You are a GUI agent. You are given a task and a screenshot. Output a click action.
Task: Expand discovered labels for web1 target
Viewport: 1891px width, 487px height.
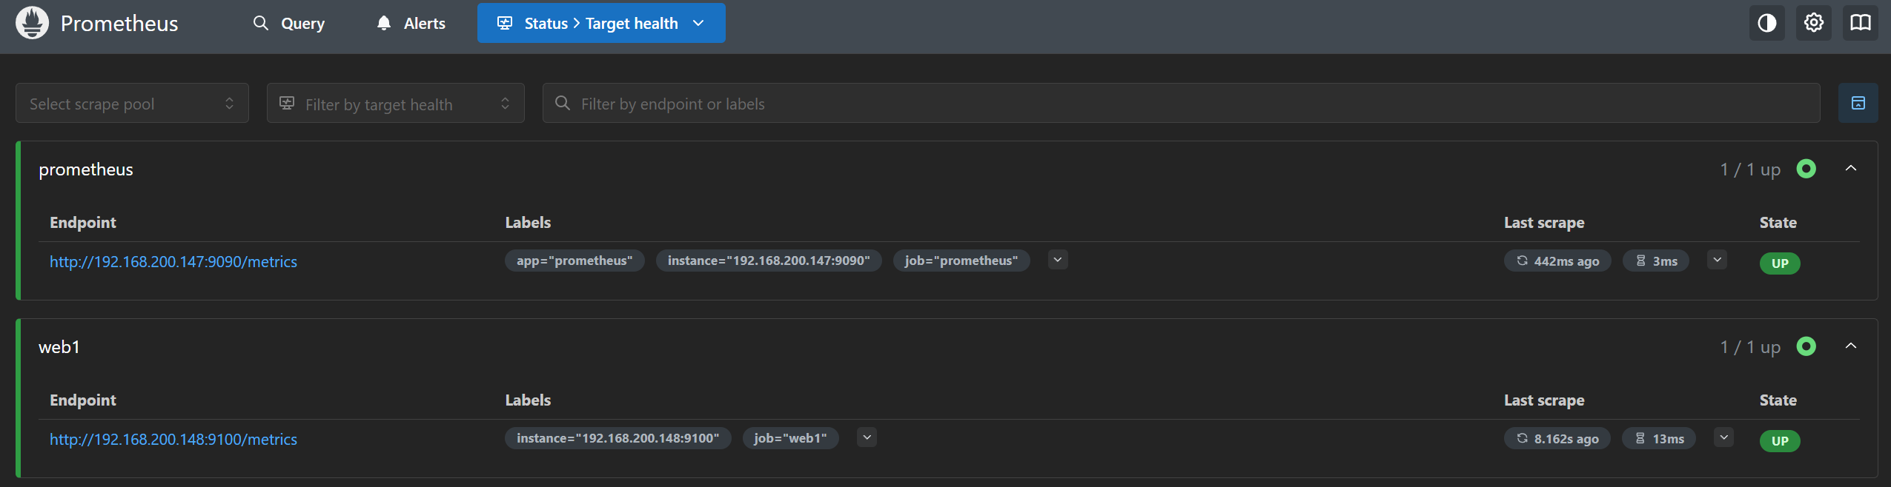[867, 437]
